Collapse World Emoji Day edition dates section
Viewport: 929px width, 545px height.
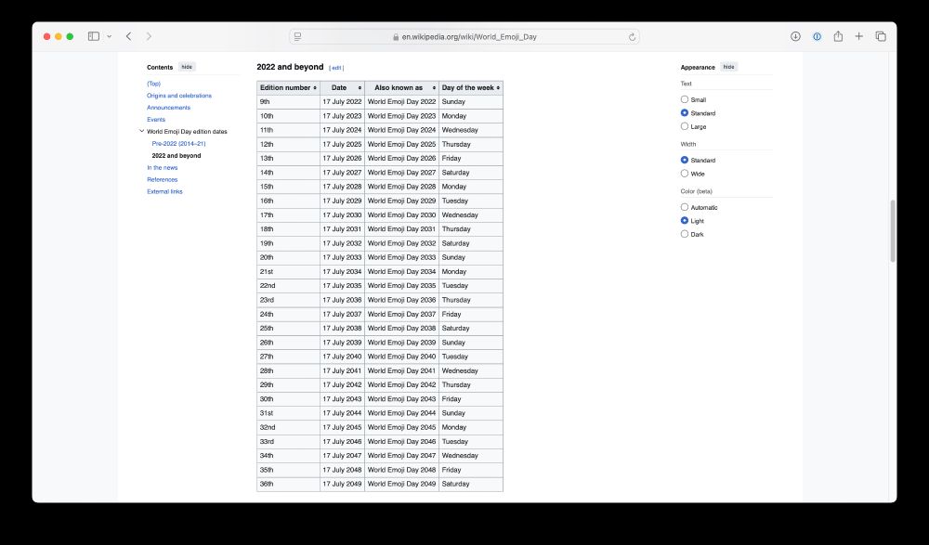point(141,132)
